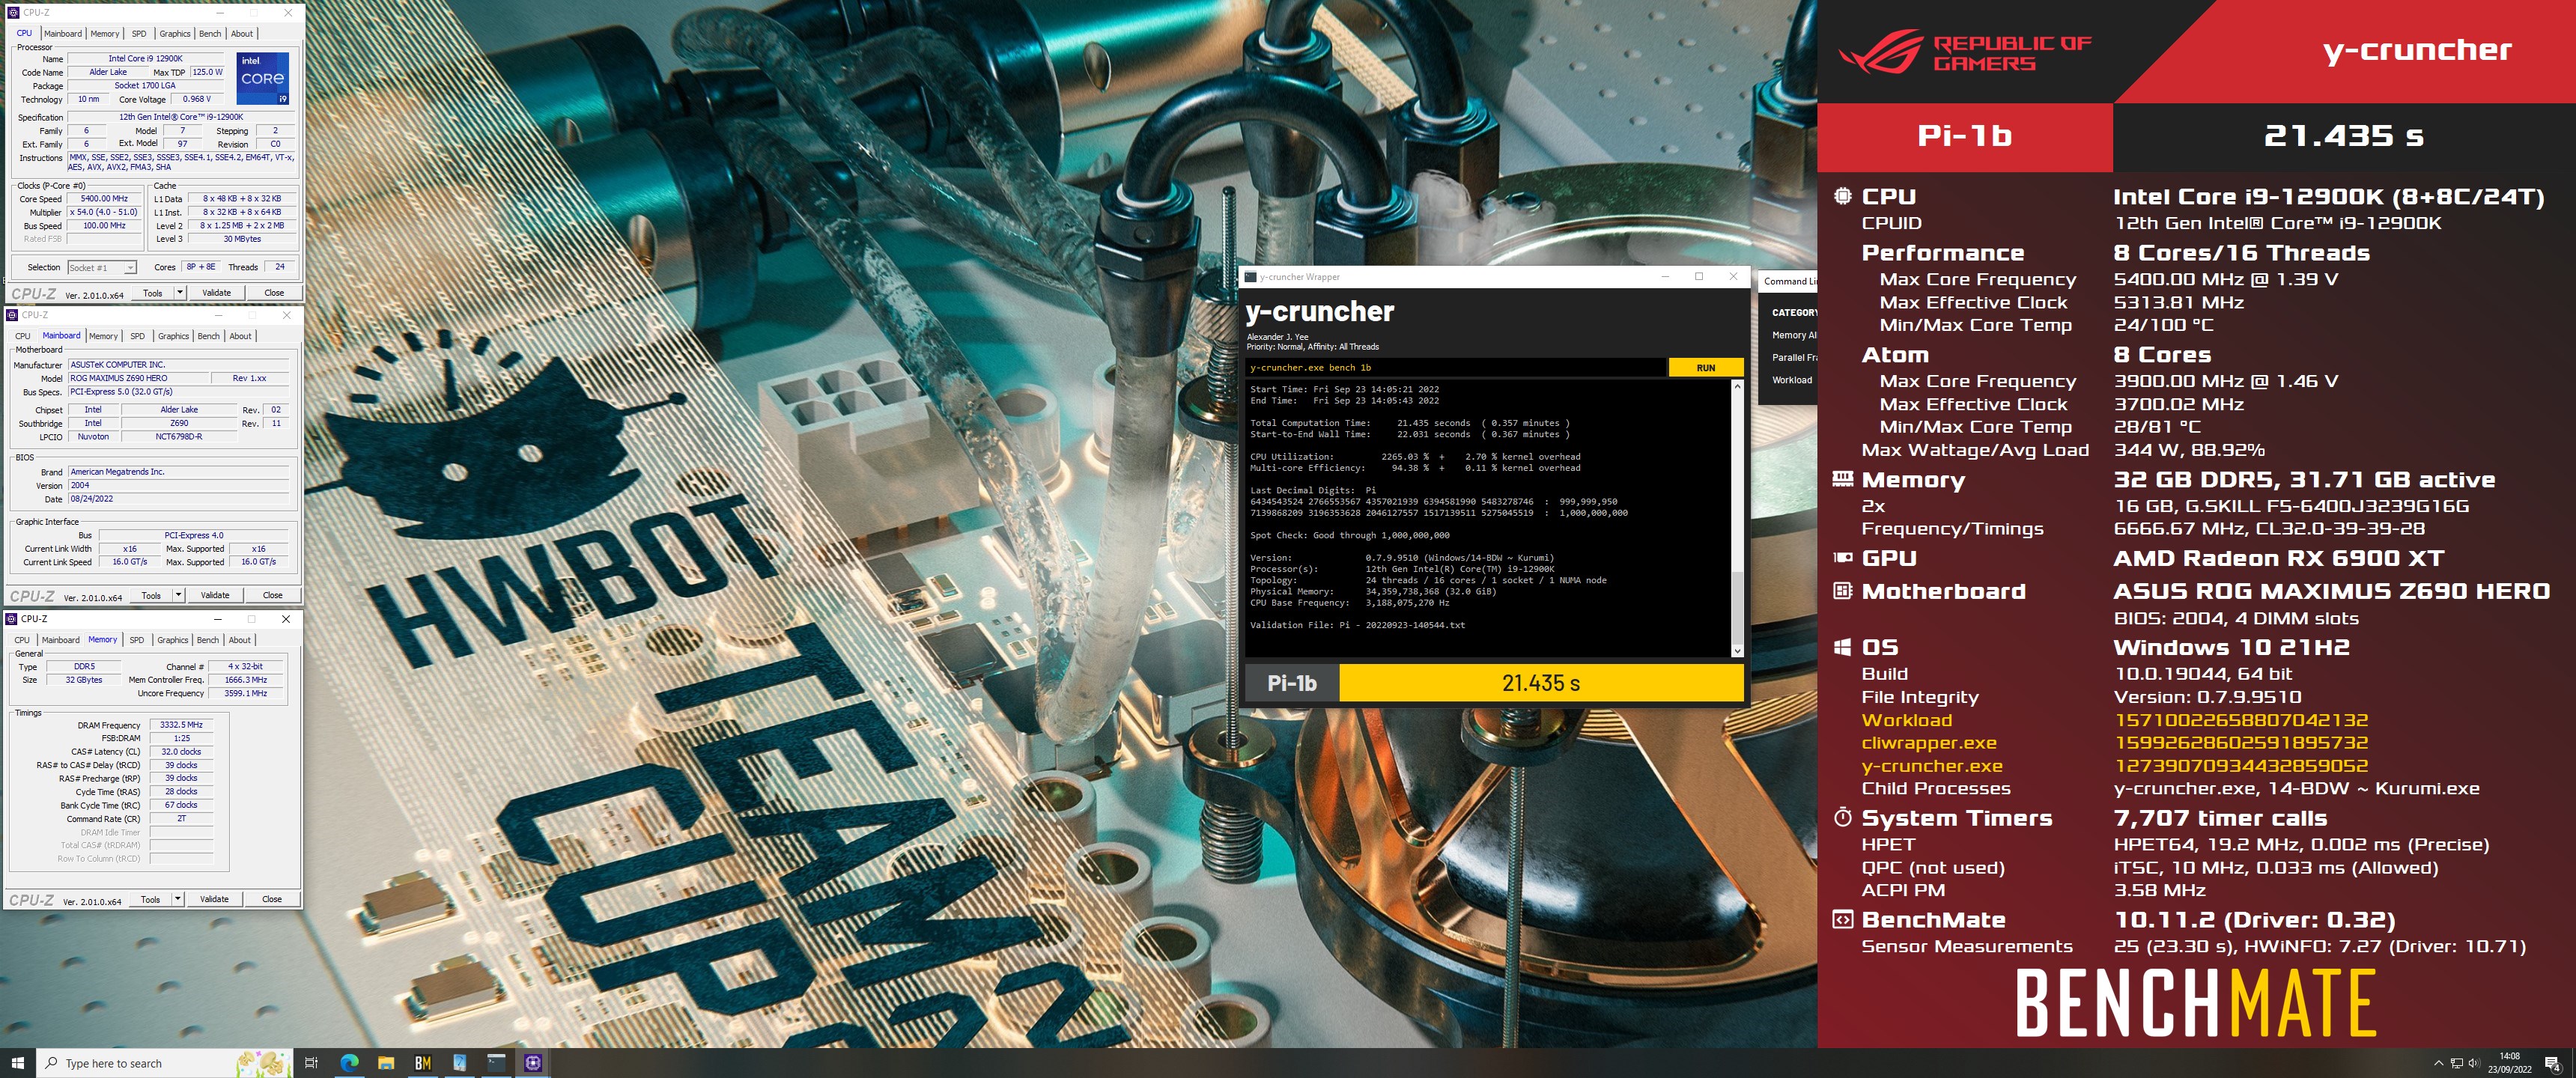Expand Tools dropdown arrow in the Mainboard CPU-Z window
Viewport: 2576px width, 1078px height.
178,595
